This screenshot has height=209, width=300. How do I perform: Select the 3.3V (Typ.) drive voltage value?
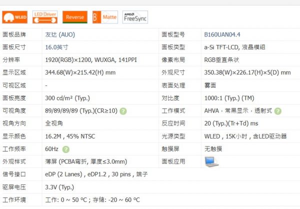59,187
